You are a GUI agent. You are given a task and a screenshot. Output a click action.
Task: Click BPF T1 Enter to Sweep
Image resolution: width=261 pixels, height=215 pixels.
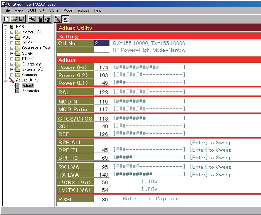pos(211,150)
